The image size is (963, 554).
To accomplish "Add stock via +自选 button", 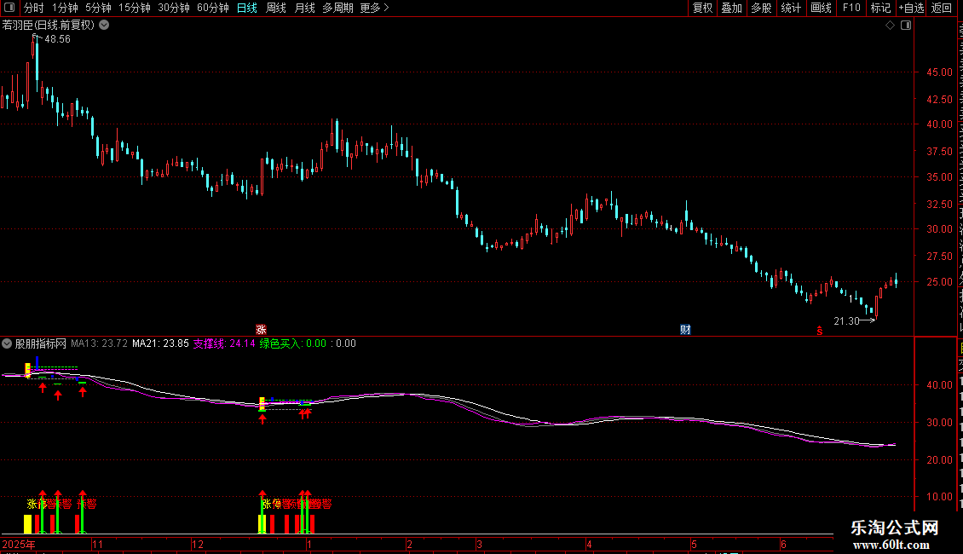I will point(911,8).
